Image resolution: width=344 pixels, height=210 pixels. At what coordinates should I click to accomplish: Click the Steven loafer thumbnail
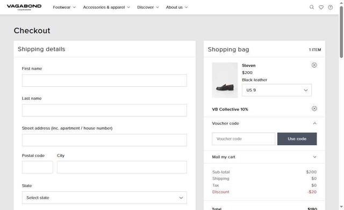coord(225,80)
